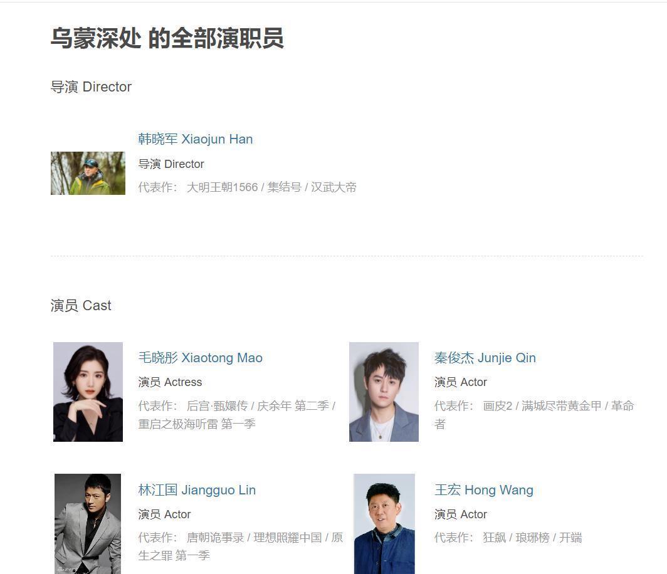
Task: Open 庆余年 第二季 work link
Action: coord(293,405)
